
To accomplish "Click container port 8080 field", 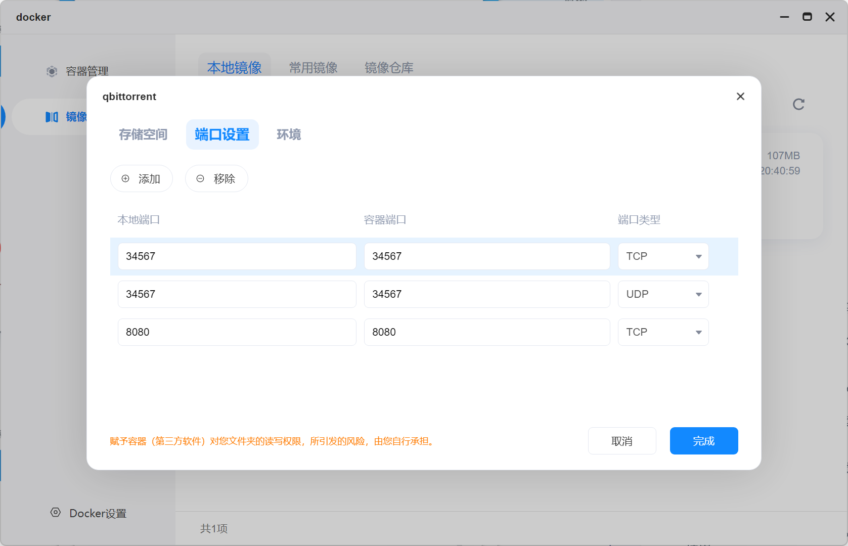I will [x=487, y=332].
